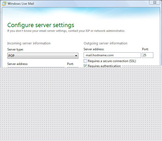The width and height of the screenshot is (162, 141).
Task: Click the "Requires a secure connection (SSL)" label text
Action: pyautogui.click(x=112, y=61)
